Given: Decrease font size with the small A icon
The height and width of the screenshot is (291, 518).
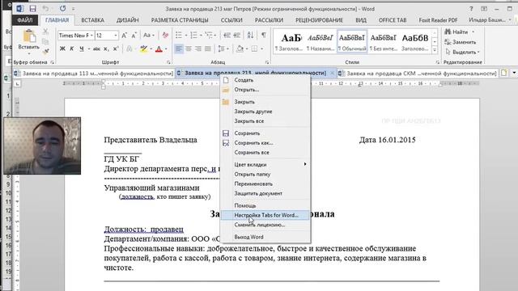Looking at the screenshot, I should (x=134, y=36).
